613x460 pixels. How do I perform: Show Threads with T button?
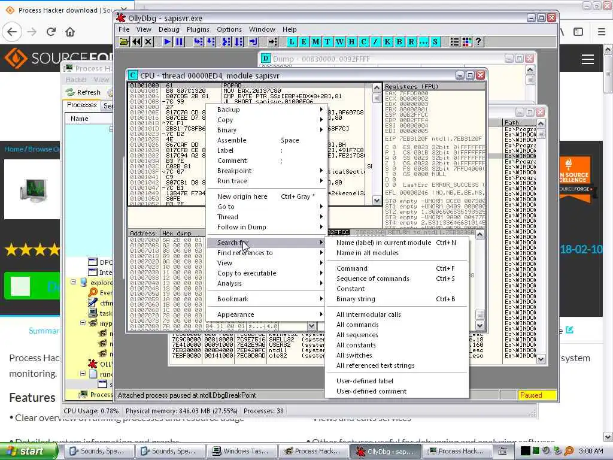point(327,42)
